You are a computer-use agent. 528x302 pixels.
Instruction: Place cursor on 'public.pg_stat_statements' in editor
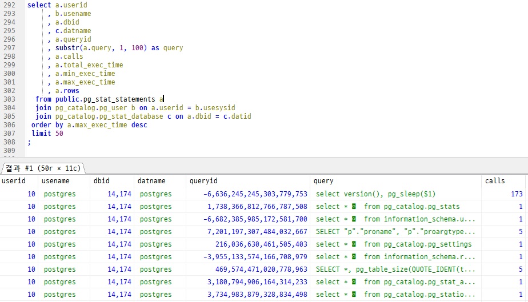click(x=105, y=99)
